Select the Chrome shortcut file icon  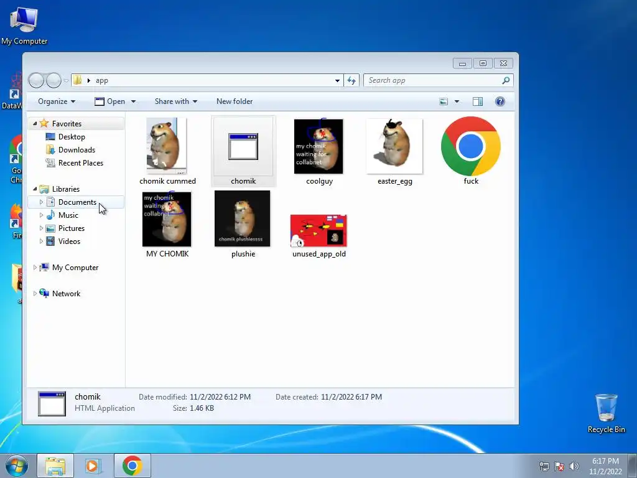click(470, 146)
